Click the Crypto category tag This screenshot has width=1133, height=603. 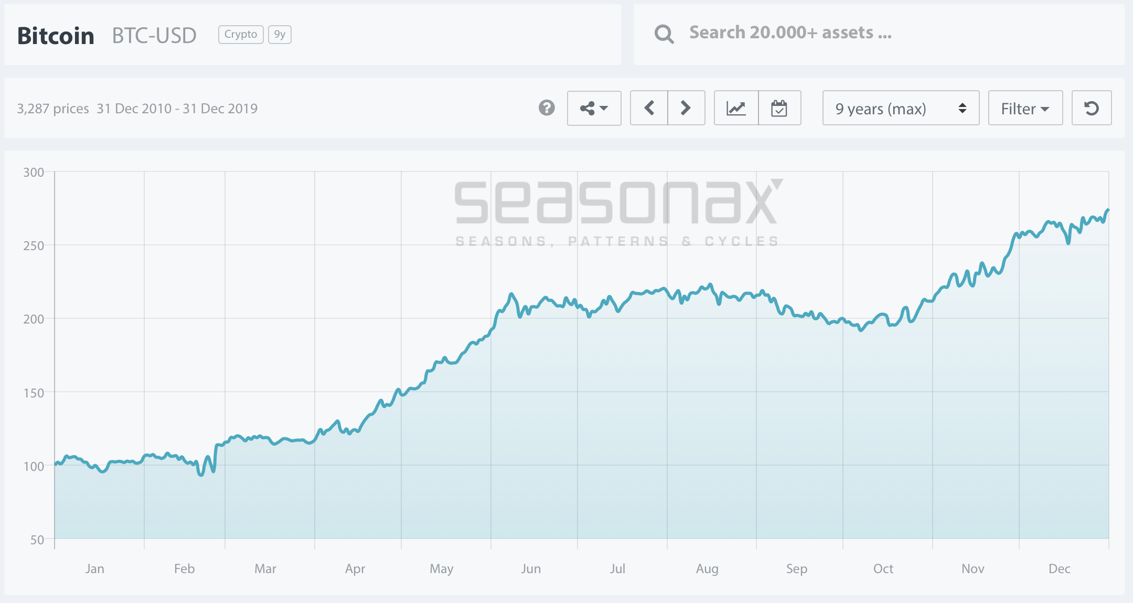[x=241, y=35]
